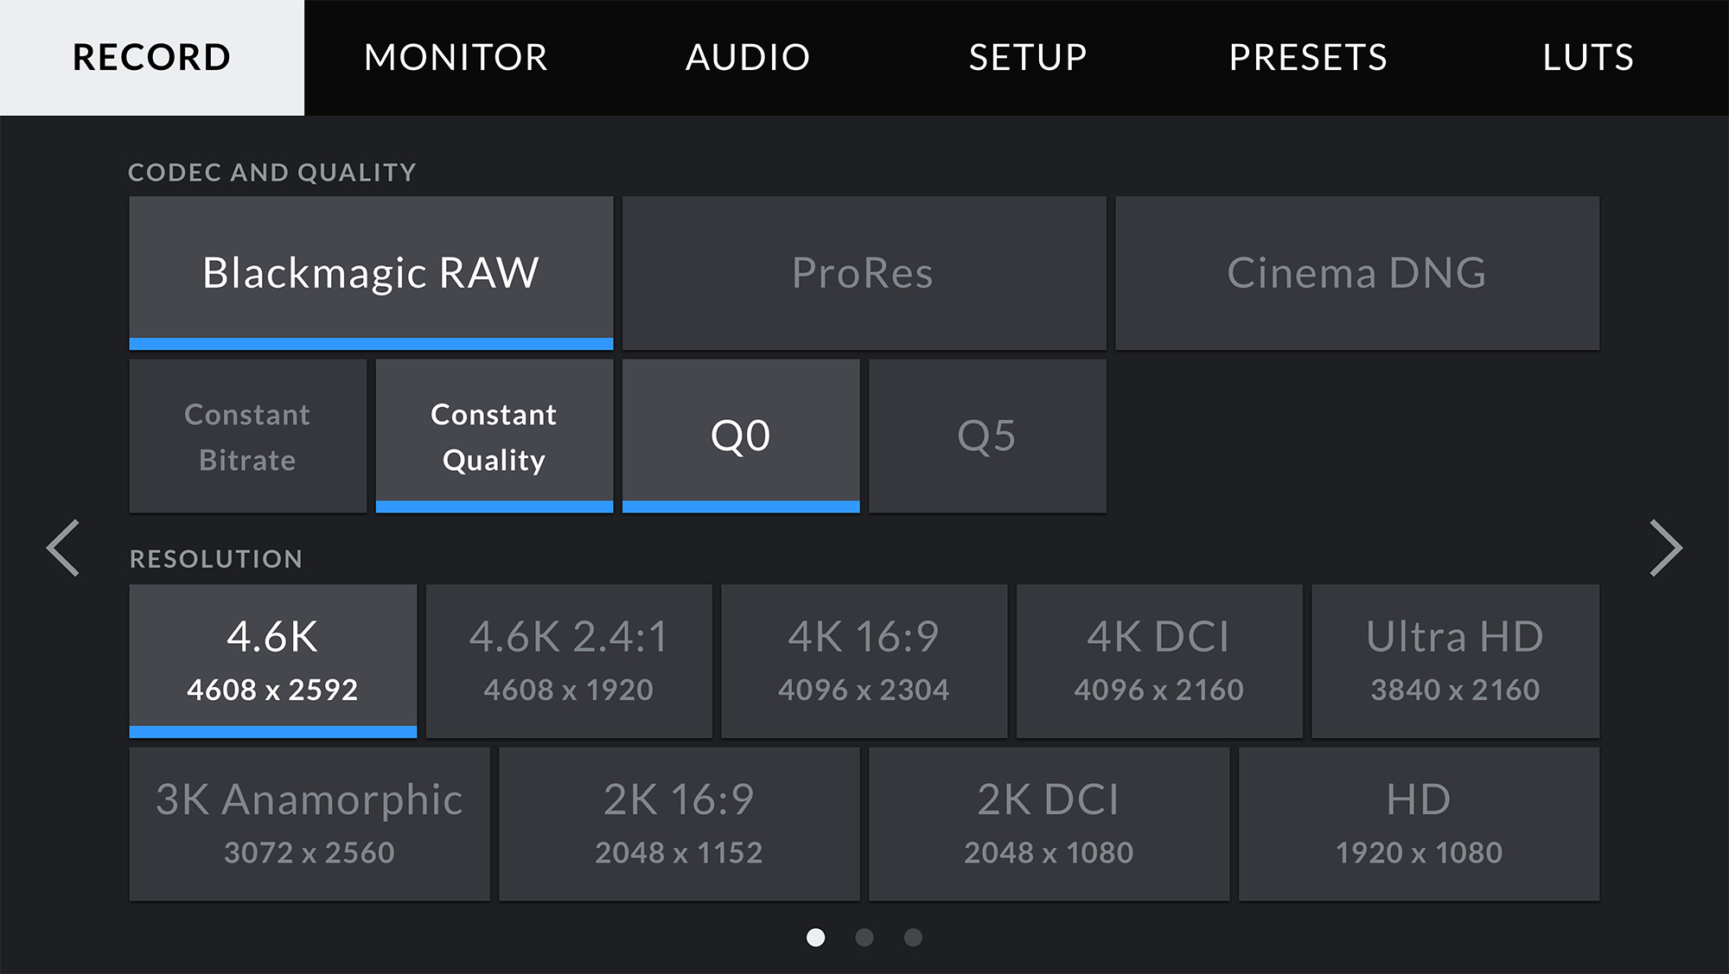This screenshot has height=974, width=1729.
Task: Select the Cinema DNG codec
Action: click(1357, 272)
